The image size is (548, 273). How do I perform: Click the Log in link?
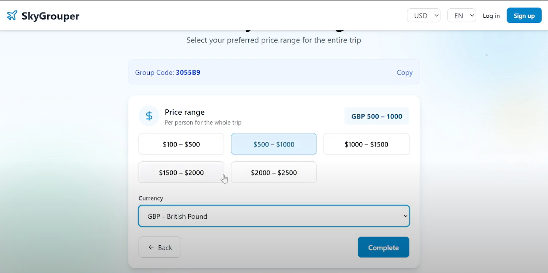pyautogui.click(x=491, y=16)
